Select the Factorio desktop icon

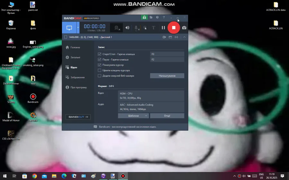pyautogui.click(x=33, y=117)
